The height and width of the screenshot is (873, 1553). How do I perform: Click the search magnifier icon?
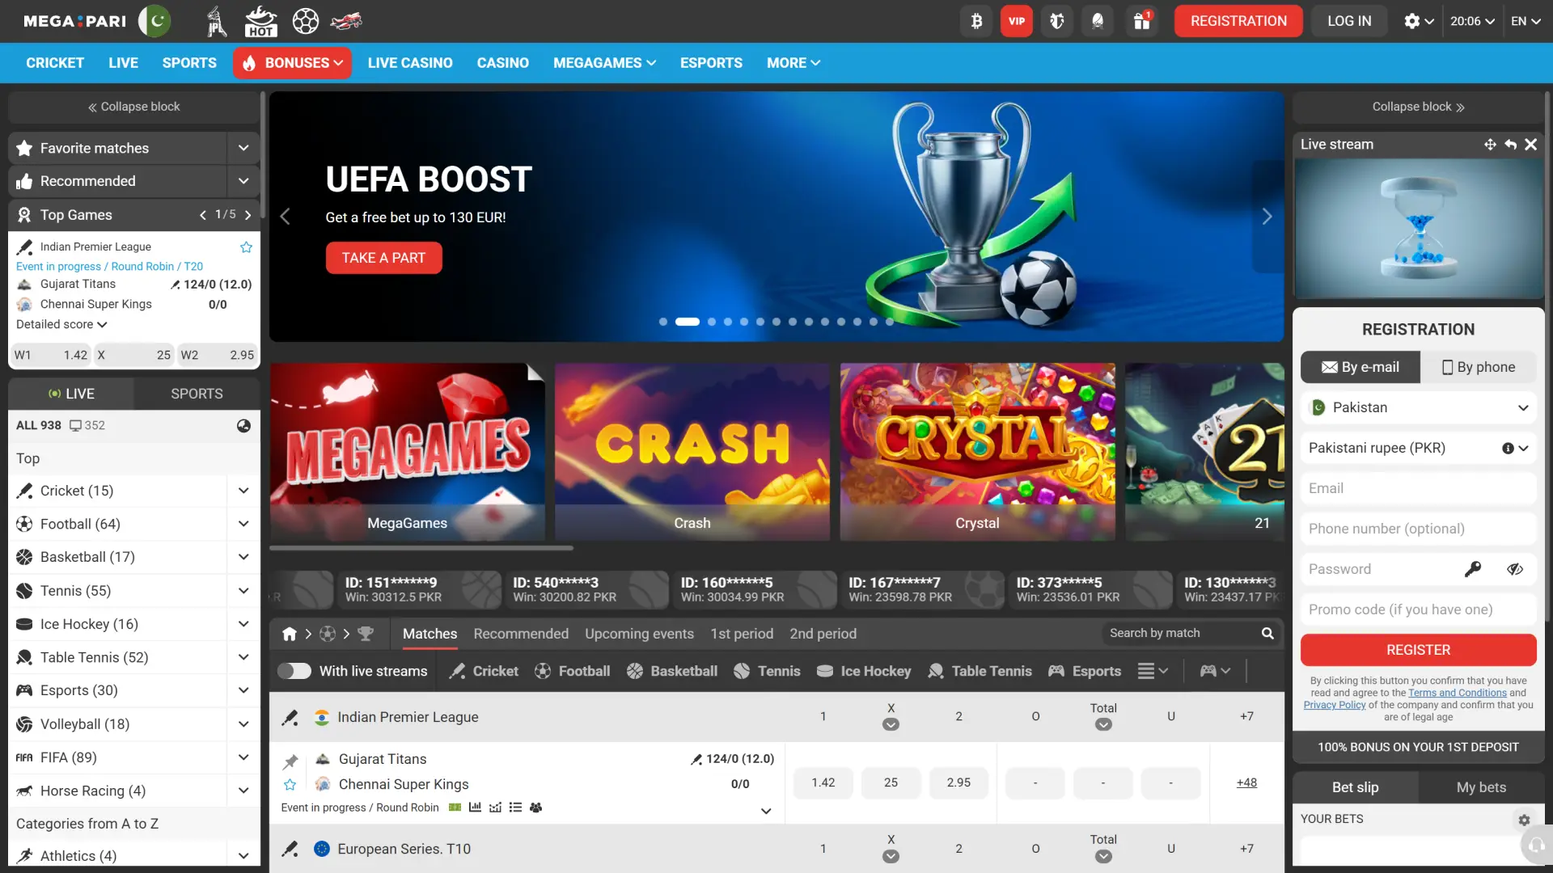[x=1267, y=634]
